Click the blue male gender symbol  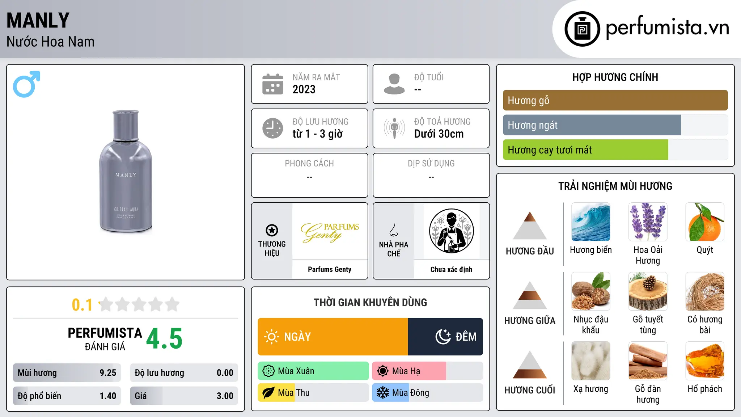point(26,84)
